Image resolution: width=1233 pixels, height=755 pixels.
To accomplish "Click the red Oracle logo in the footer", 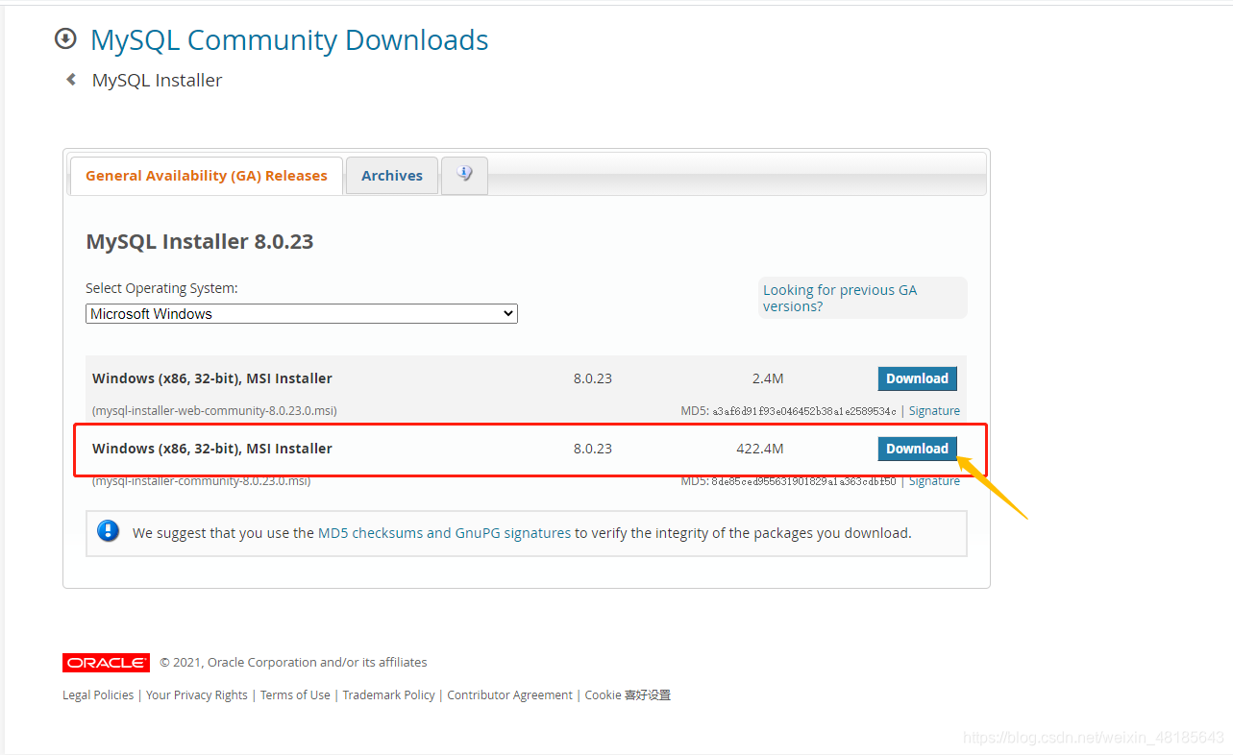I will (106, 663).
